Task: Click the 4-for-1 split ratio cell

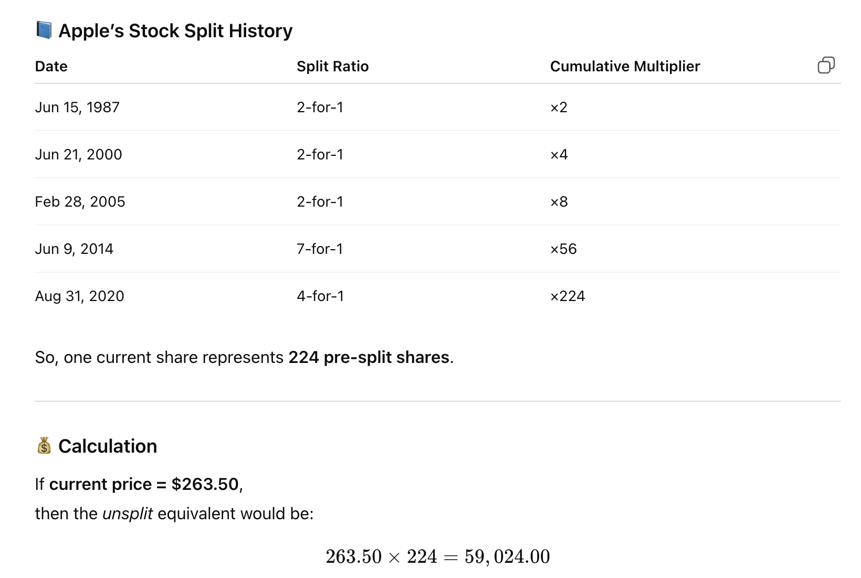Action: pyautogui.click(x=320, y=296)
